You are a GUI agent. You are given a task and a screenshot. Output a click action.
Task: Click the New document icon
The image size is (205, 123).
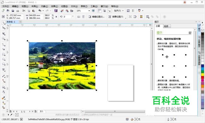point(3,11)
